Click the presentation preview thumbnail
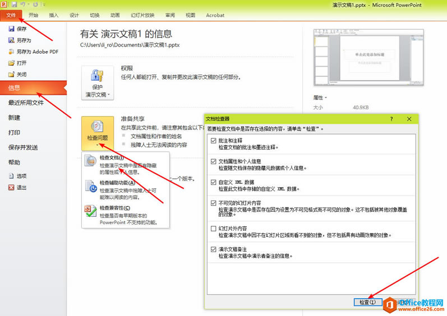The image size is (447, 316). click(x=368, y=57)
